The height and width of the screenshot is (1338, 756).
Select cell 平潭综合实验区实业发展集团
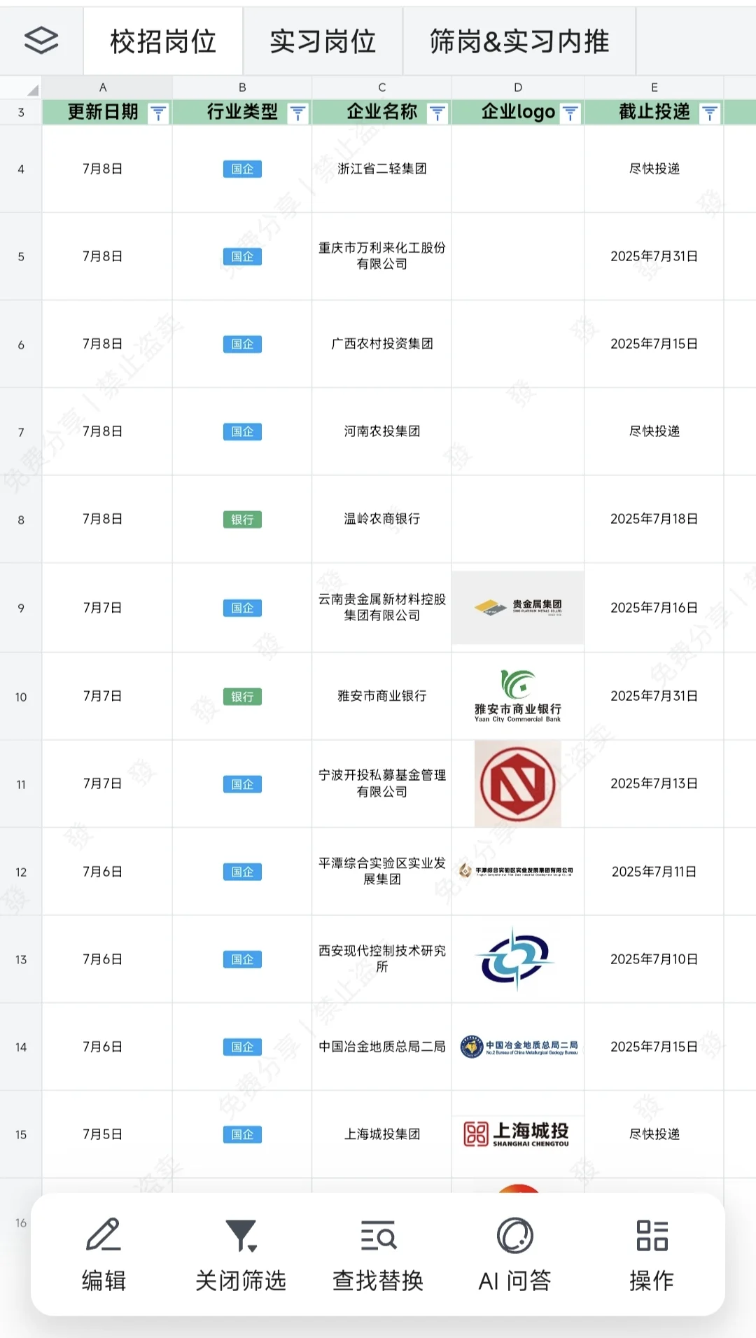pos(382,871)
